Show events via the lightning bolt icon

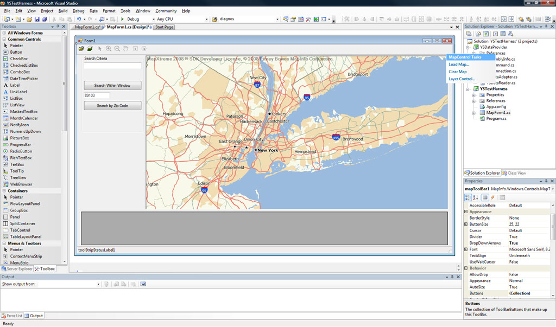[x=492, y=197]
